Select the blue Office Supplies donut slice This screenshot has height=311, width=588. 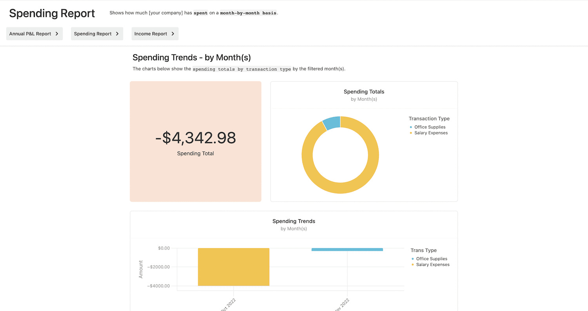[332, 123]
